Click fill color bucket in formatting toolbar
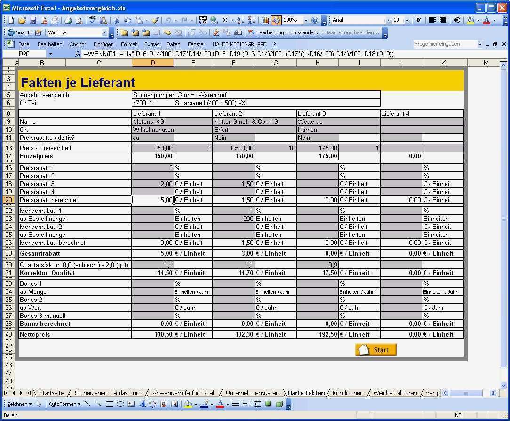510x421 pixels. click(x=470, y=20)
